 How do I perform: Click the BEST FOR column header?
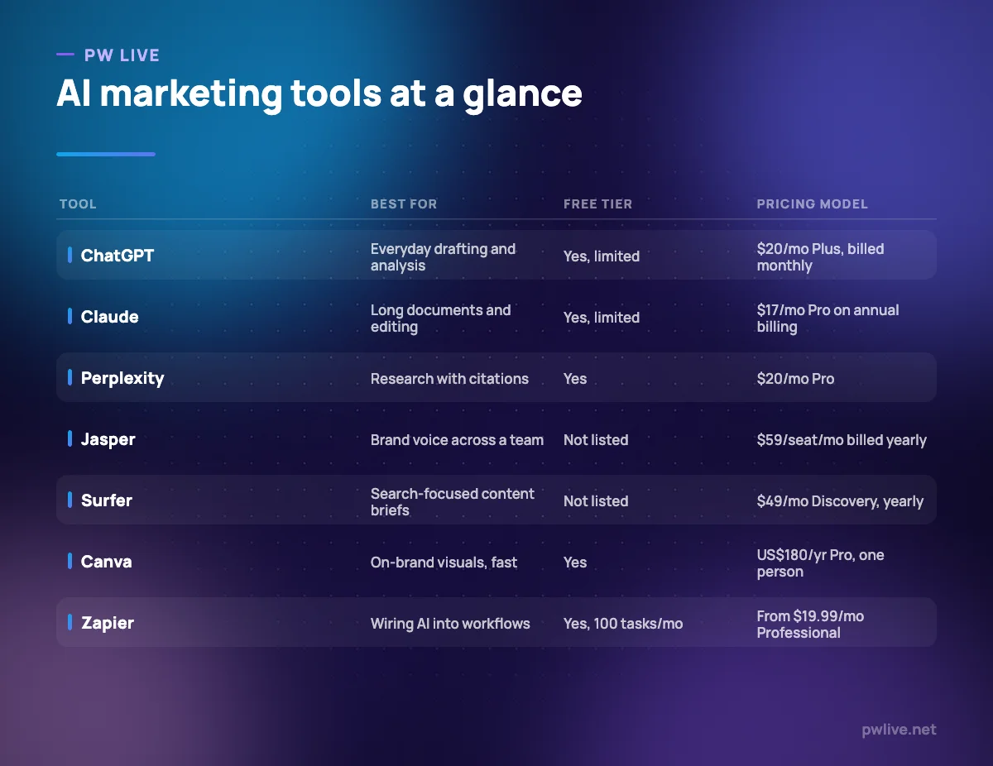(x=404, y=204)
